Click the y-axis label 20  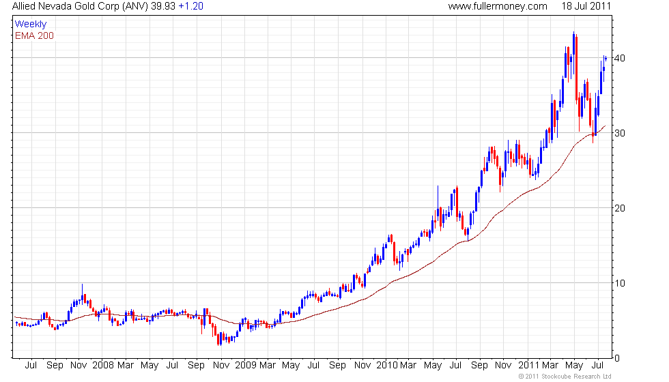620,208
